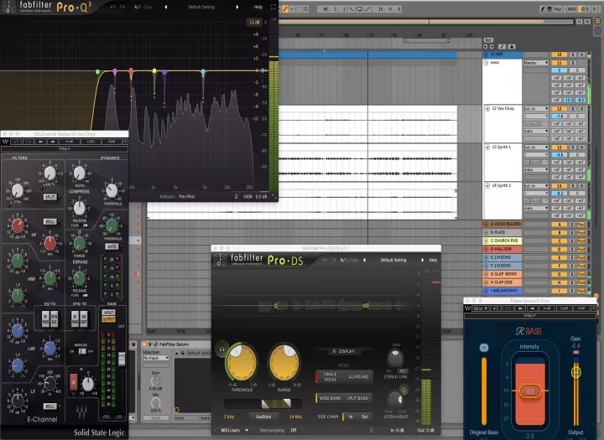Viewport: 604px width, 440px height.
Task: Click SPLIT button in SSL E-Channel filters
Action: 50,197
